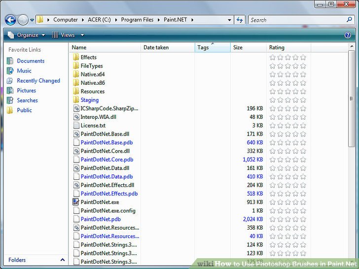Open Recently Changed in Favorite Links

(38, 81)
